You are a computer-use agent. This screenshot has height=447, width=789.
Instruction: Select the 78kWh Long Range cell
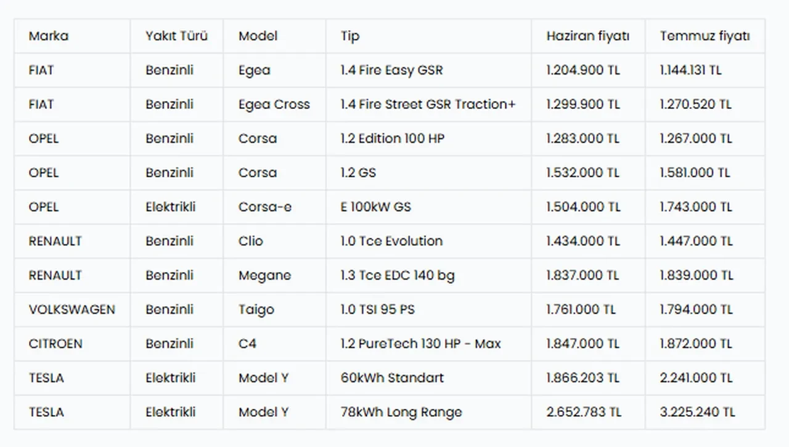401,412
